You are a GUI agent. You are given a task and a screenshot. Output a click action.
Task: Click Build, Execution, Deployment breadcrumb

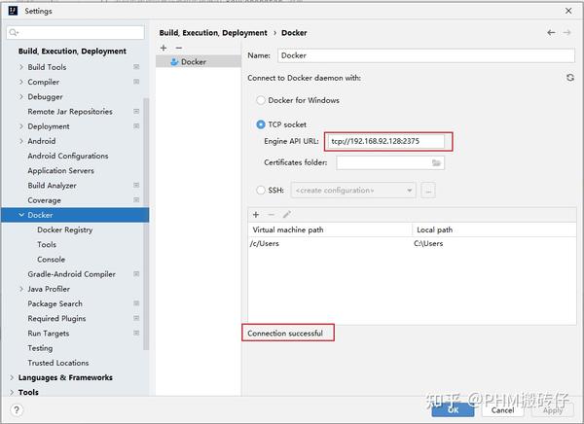tap(213, 33)
